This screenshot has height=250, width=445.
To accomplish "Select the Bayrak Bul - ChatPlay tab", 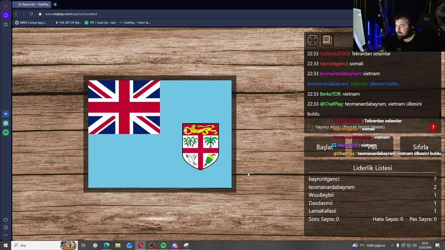I will click(x=31, y=5).
